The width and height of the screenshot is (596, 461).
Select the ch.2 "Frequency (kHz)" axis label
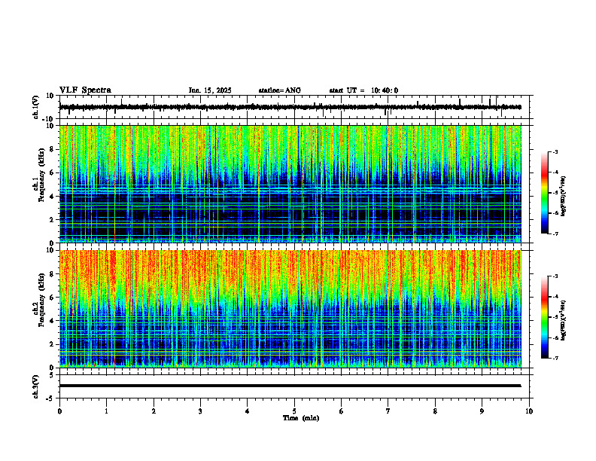click(x=41, y=299)
